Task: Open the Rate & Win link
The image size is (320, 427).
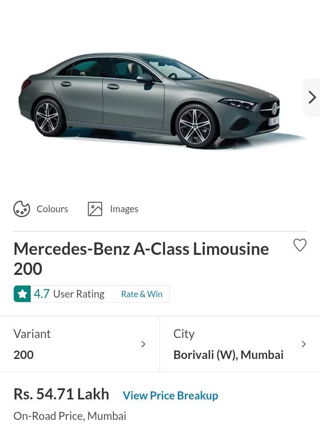Action: (x=142, y=294)
